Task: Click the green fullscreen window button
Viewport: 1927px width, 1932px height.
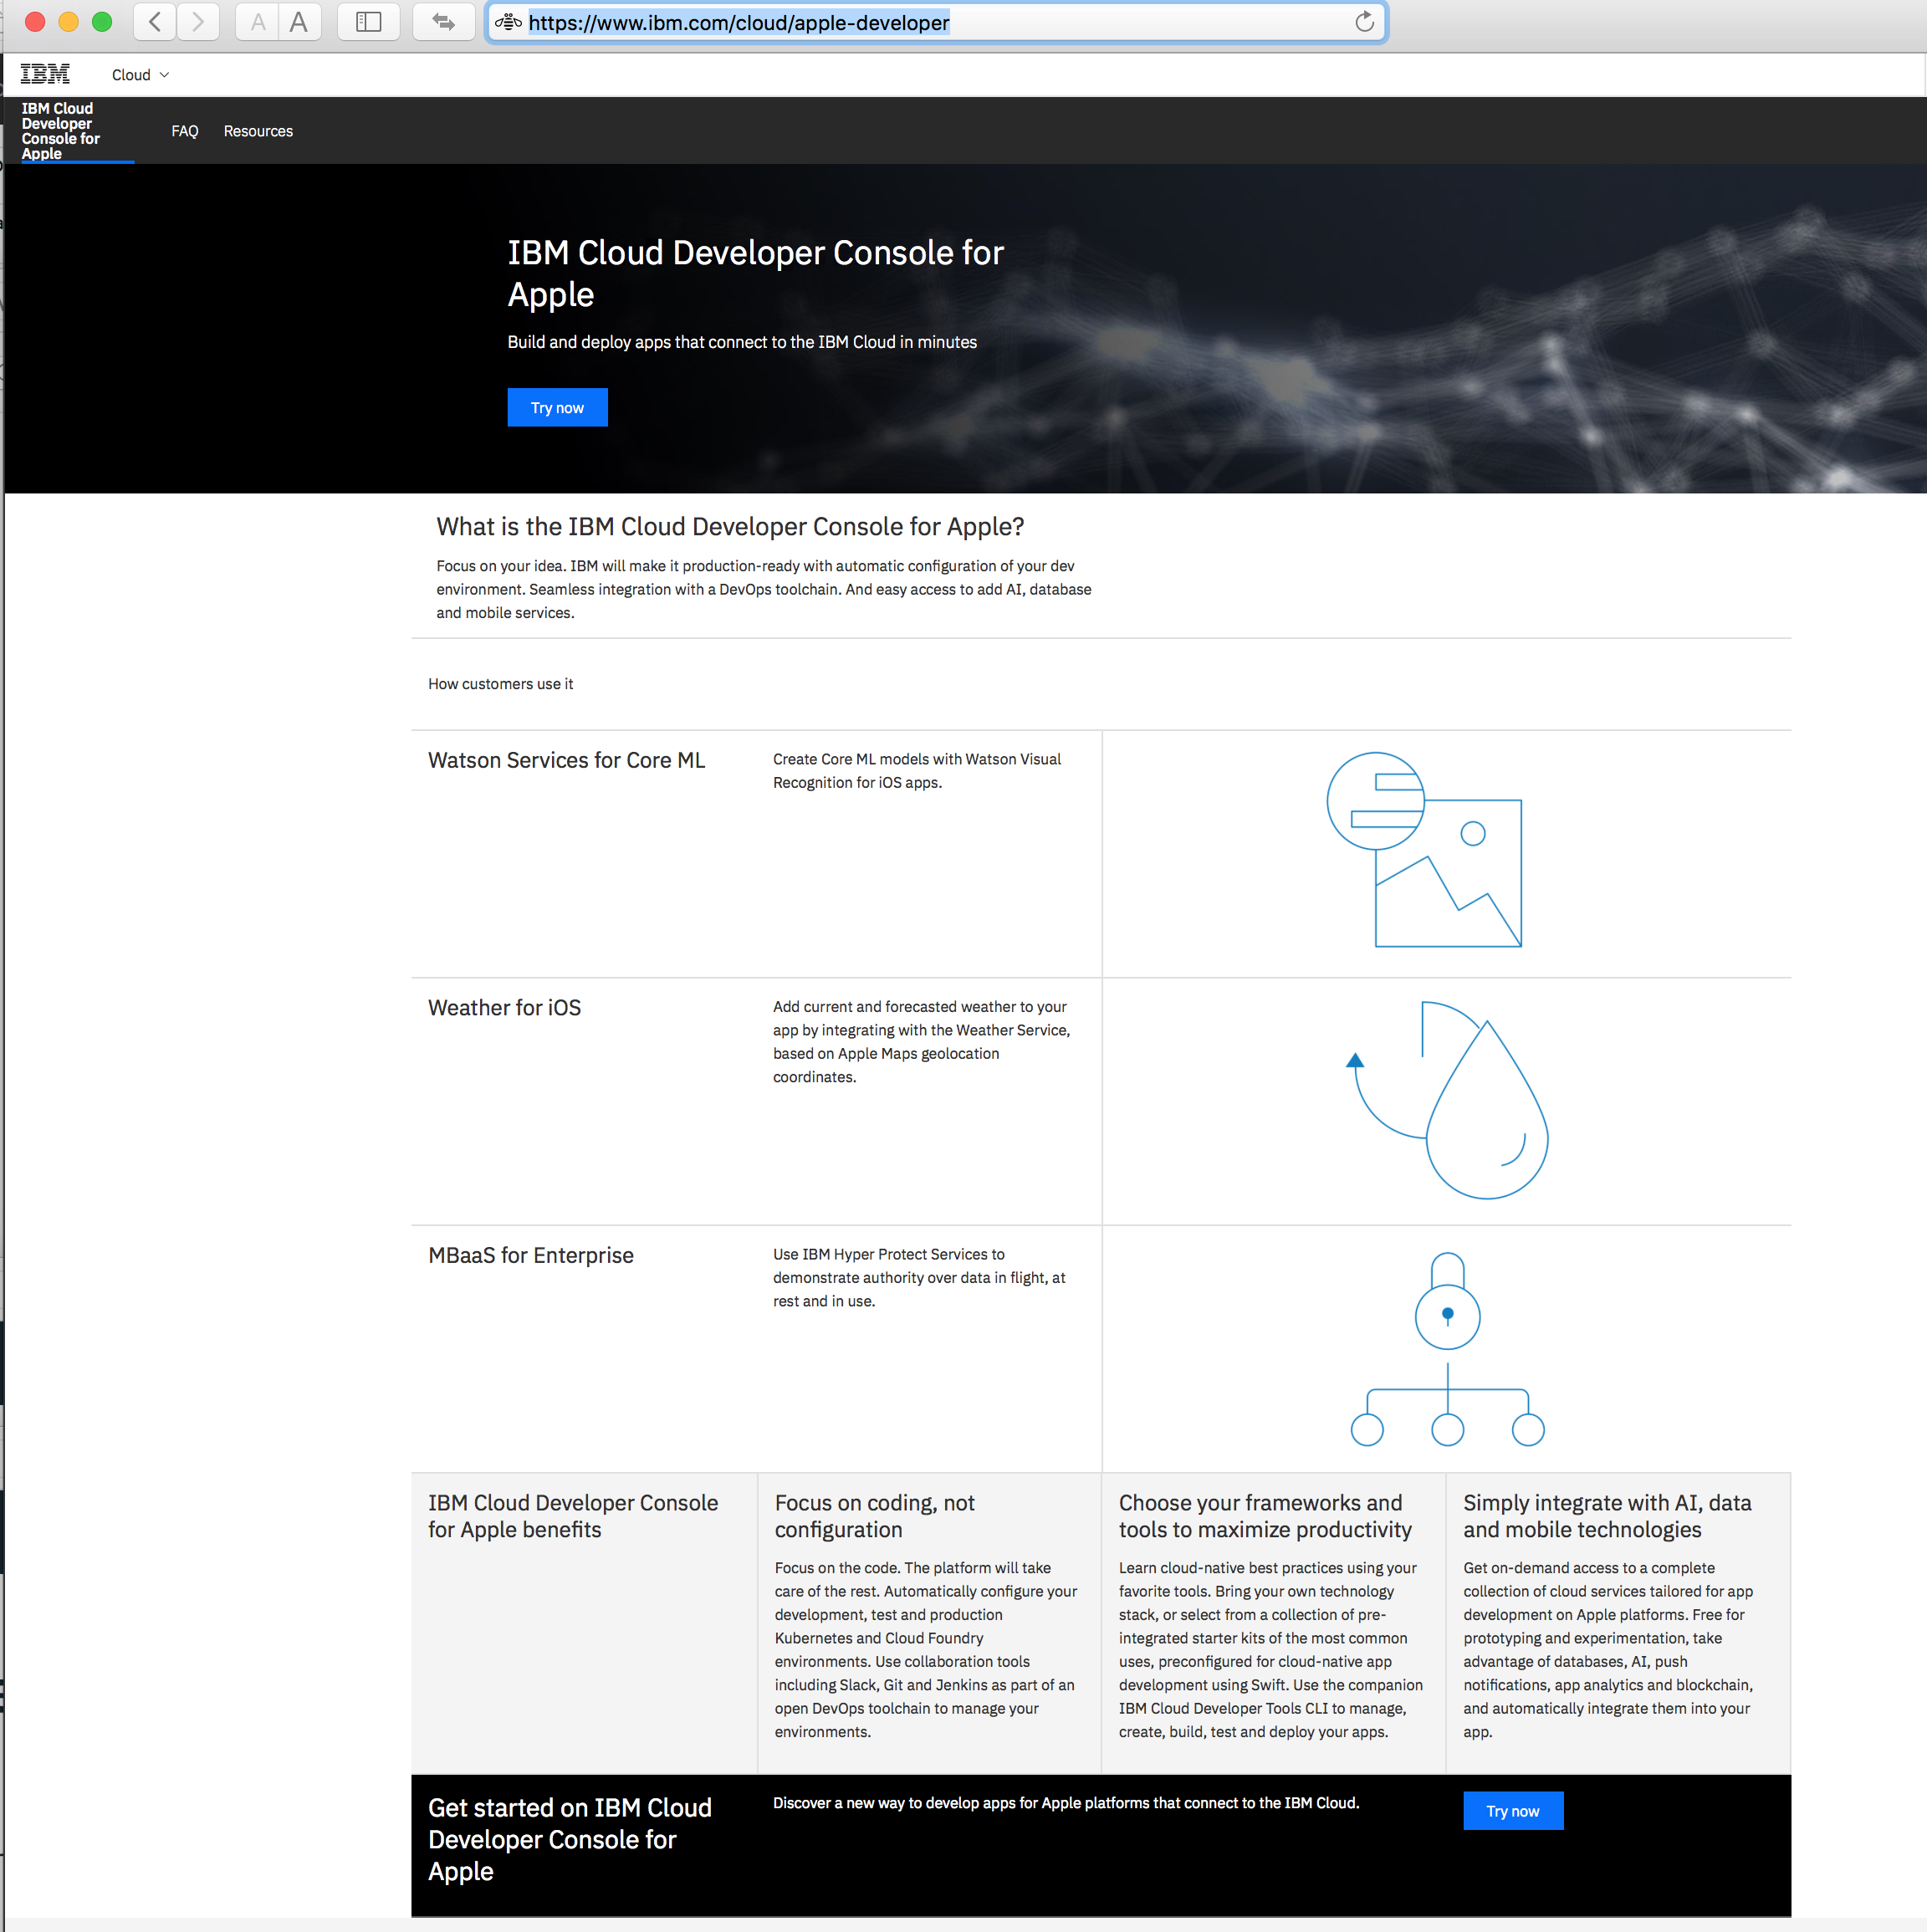Action: click(102, 22)
